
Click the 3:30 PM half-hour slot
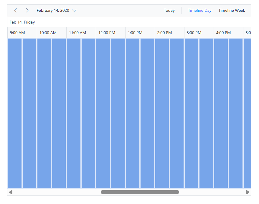[206, 113]
